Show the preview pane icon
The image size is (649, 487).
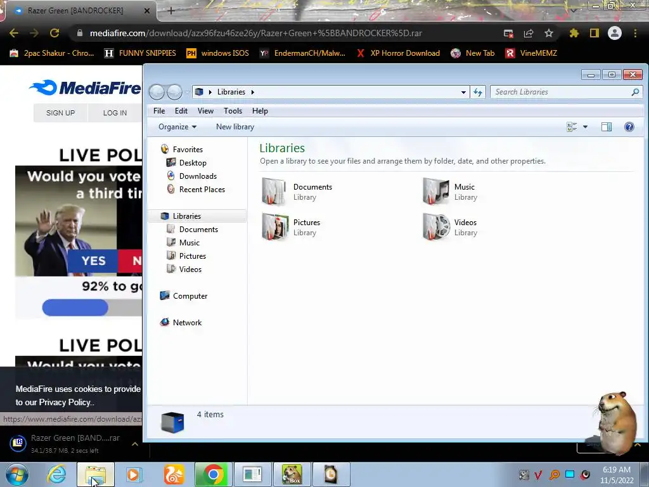tap(607, 127)
